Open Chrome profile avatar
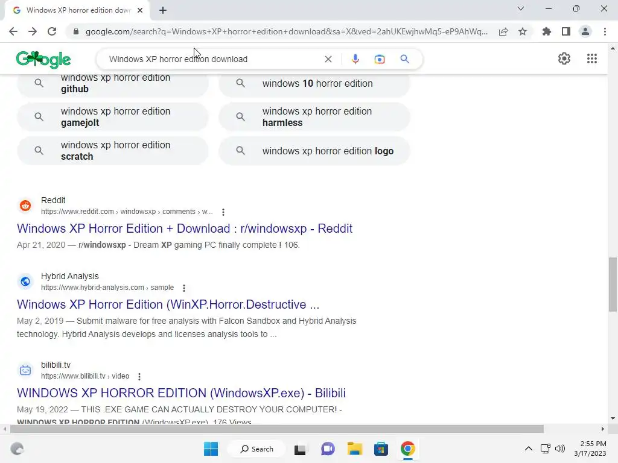The image size is (618, 463). pyautogui.click(x=585, y=31)
